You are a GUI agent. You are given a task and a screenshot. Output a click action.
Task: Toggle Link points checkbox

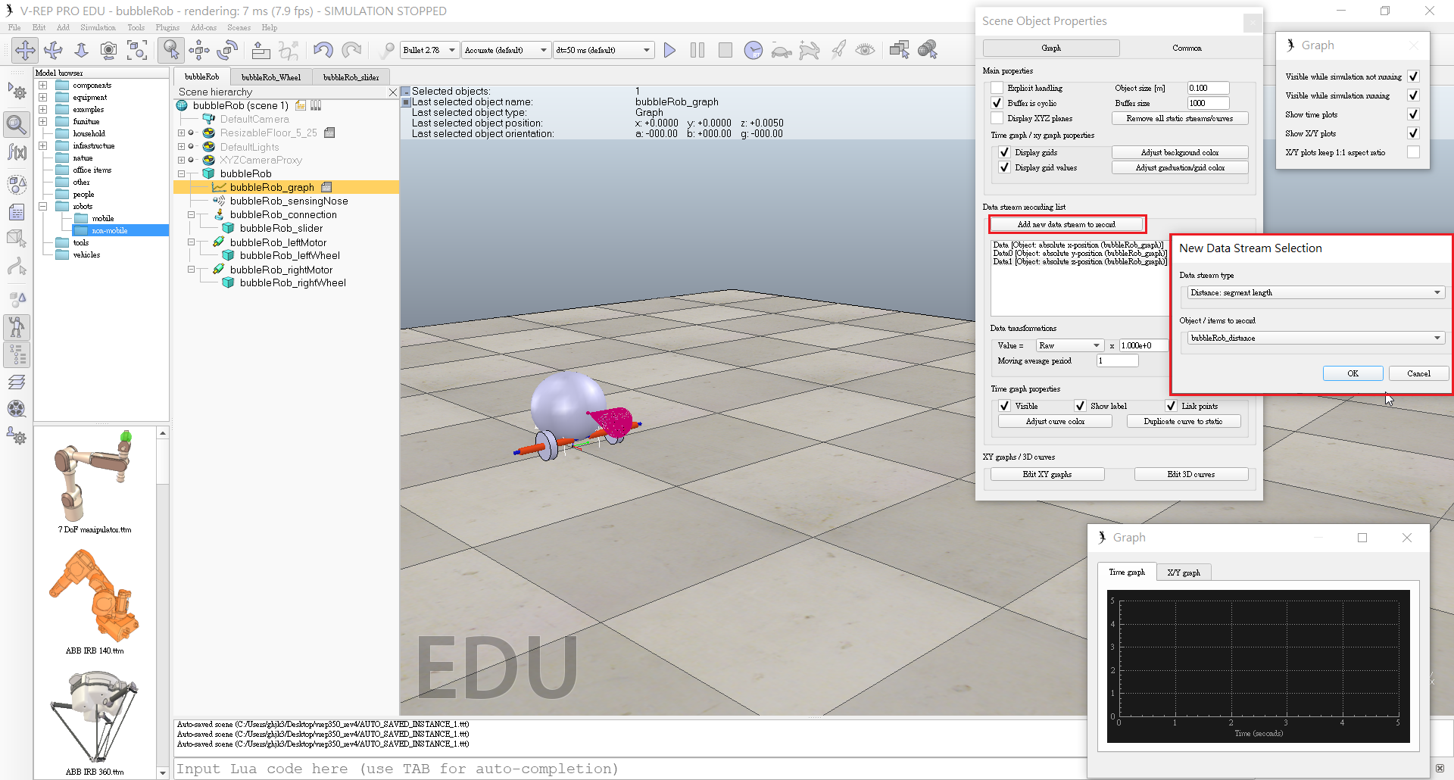[1172, 406]
